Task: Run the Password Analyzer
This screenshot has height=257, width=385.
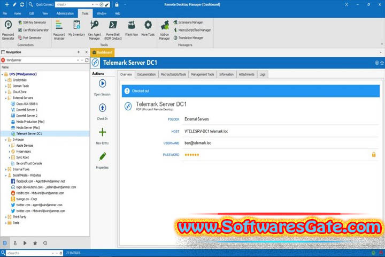Action: pos(59,30)
